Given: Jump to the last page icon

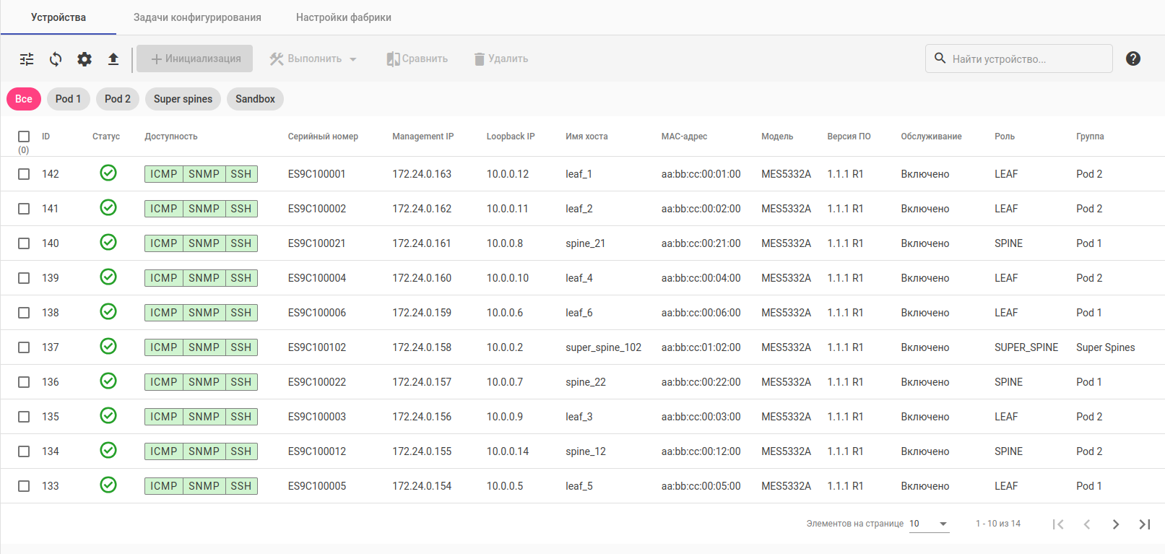Looking at the screenshot, I should pos(1144,524).
